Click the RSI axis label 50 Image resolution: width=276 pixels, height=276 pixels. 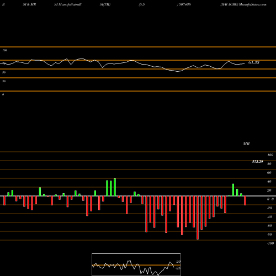tap(4, 72)
